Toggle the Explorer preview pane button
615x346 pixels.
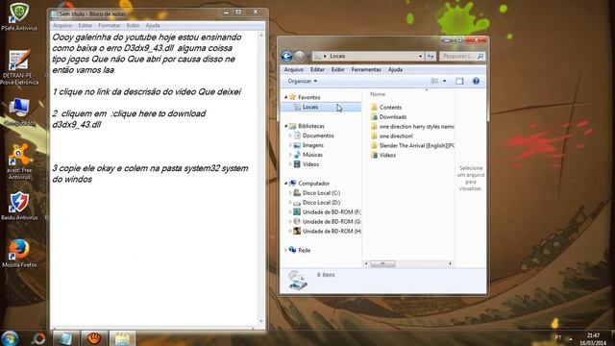(x=459, y=81)
